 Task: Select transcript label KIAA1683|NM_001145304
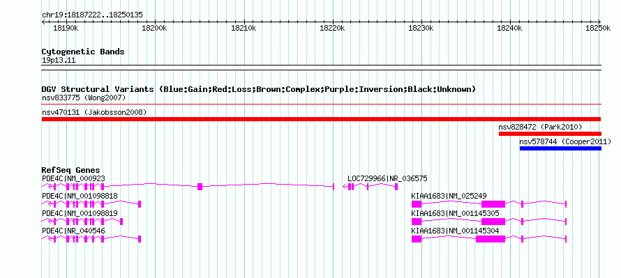(455, 231)
